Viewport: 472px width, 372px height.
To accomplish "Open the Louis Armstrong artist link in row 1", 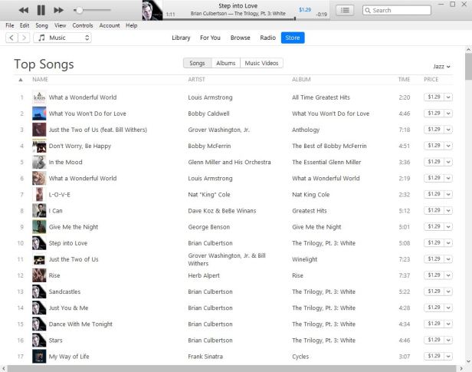I will tap(210, 97).
